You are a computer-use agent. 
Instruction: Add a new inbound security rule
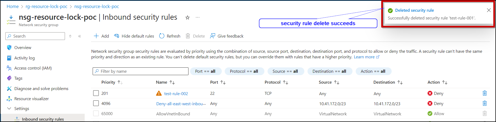click(101, 36)
